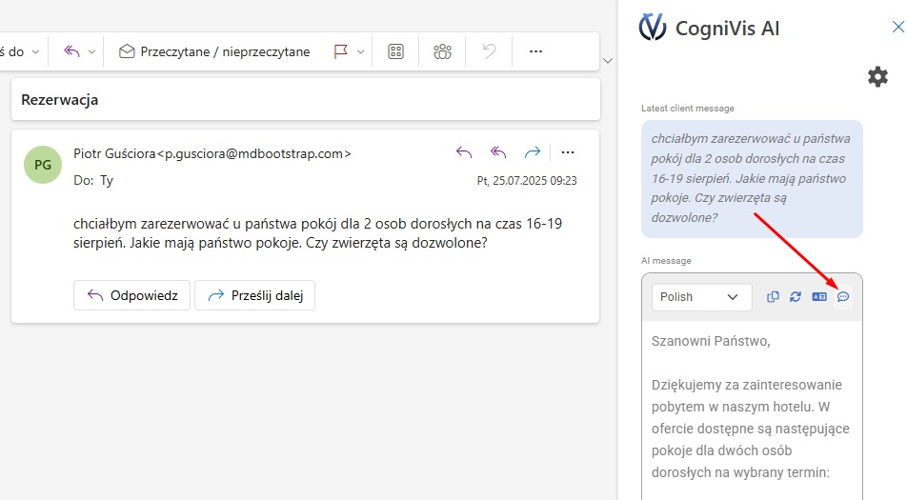Click forward arrow icon in message header

pos(533,152)
